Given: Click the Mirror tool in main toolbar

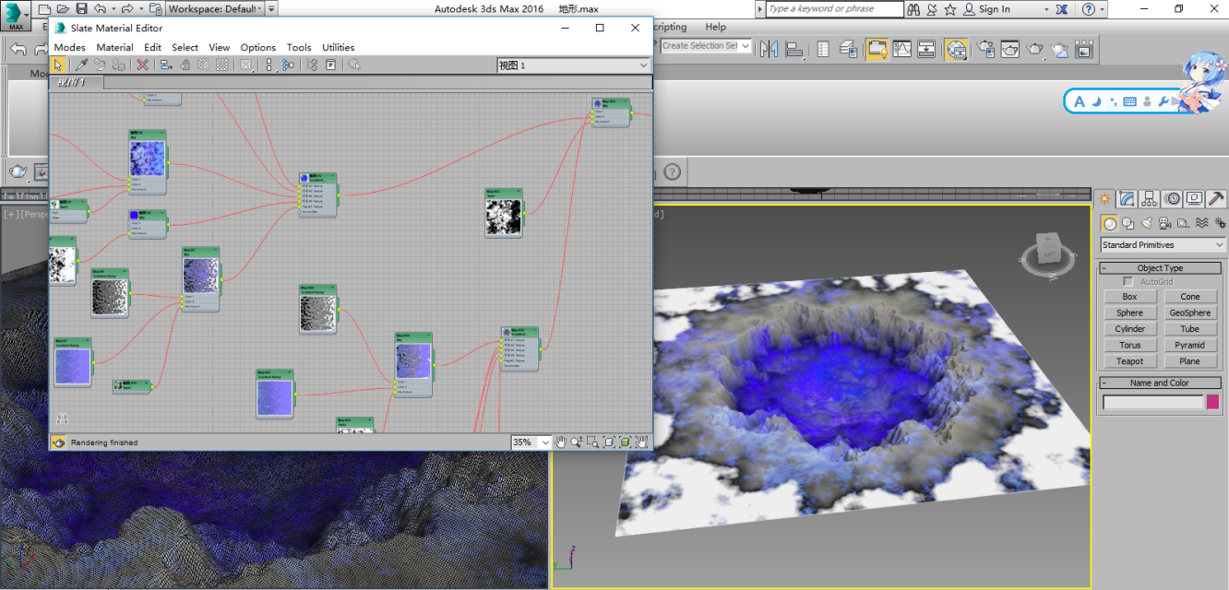Looking at the screenshot, I should coord(769,49).
